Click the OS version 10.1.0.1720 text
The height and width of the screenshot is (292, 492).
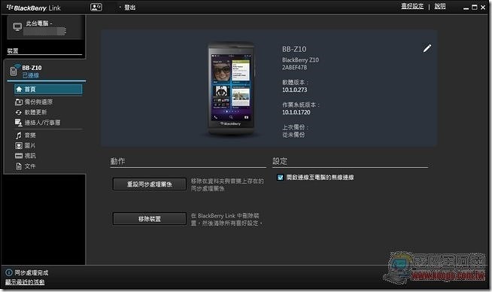pos(296,112)
